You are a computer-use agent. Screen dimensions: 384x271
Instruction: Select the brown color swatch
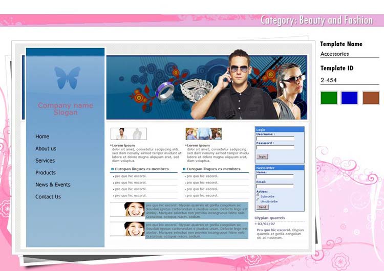tap(371, 98)
